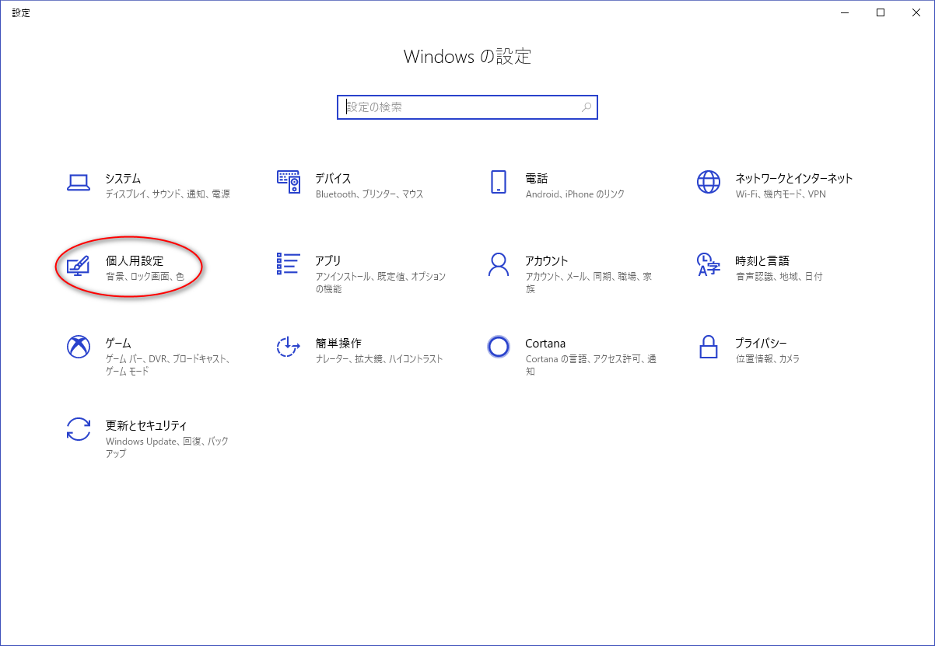
Task: Minimize the 設定 window
Action: [845, 12]
